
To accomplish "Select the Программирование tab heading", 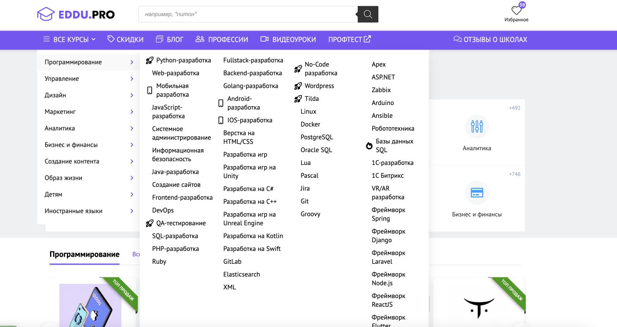I will click(x=84, y=254).
